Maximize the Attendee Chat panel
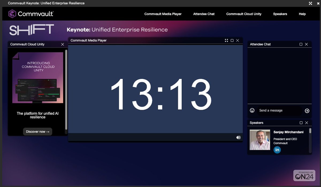This screenshot has width=321, height=187. [301, 44]
